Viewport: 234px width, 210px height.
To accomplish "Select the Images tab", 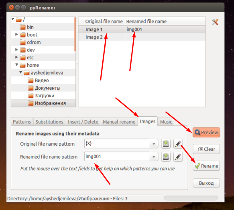I will click(148, 121).
